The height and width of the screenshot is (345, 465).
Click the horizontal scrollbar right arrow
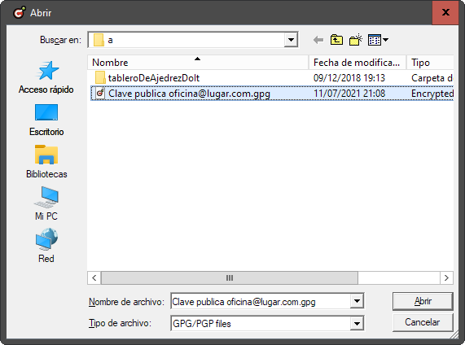pos(446,277)
